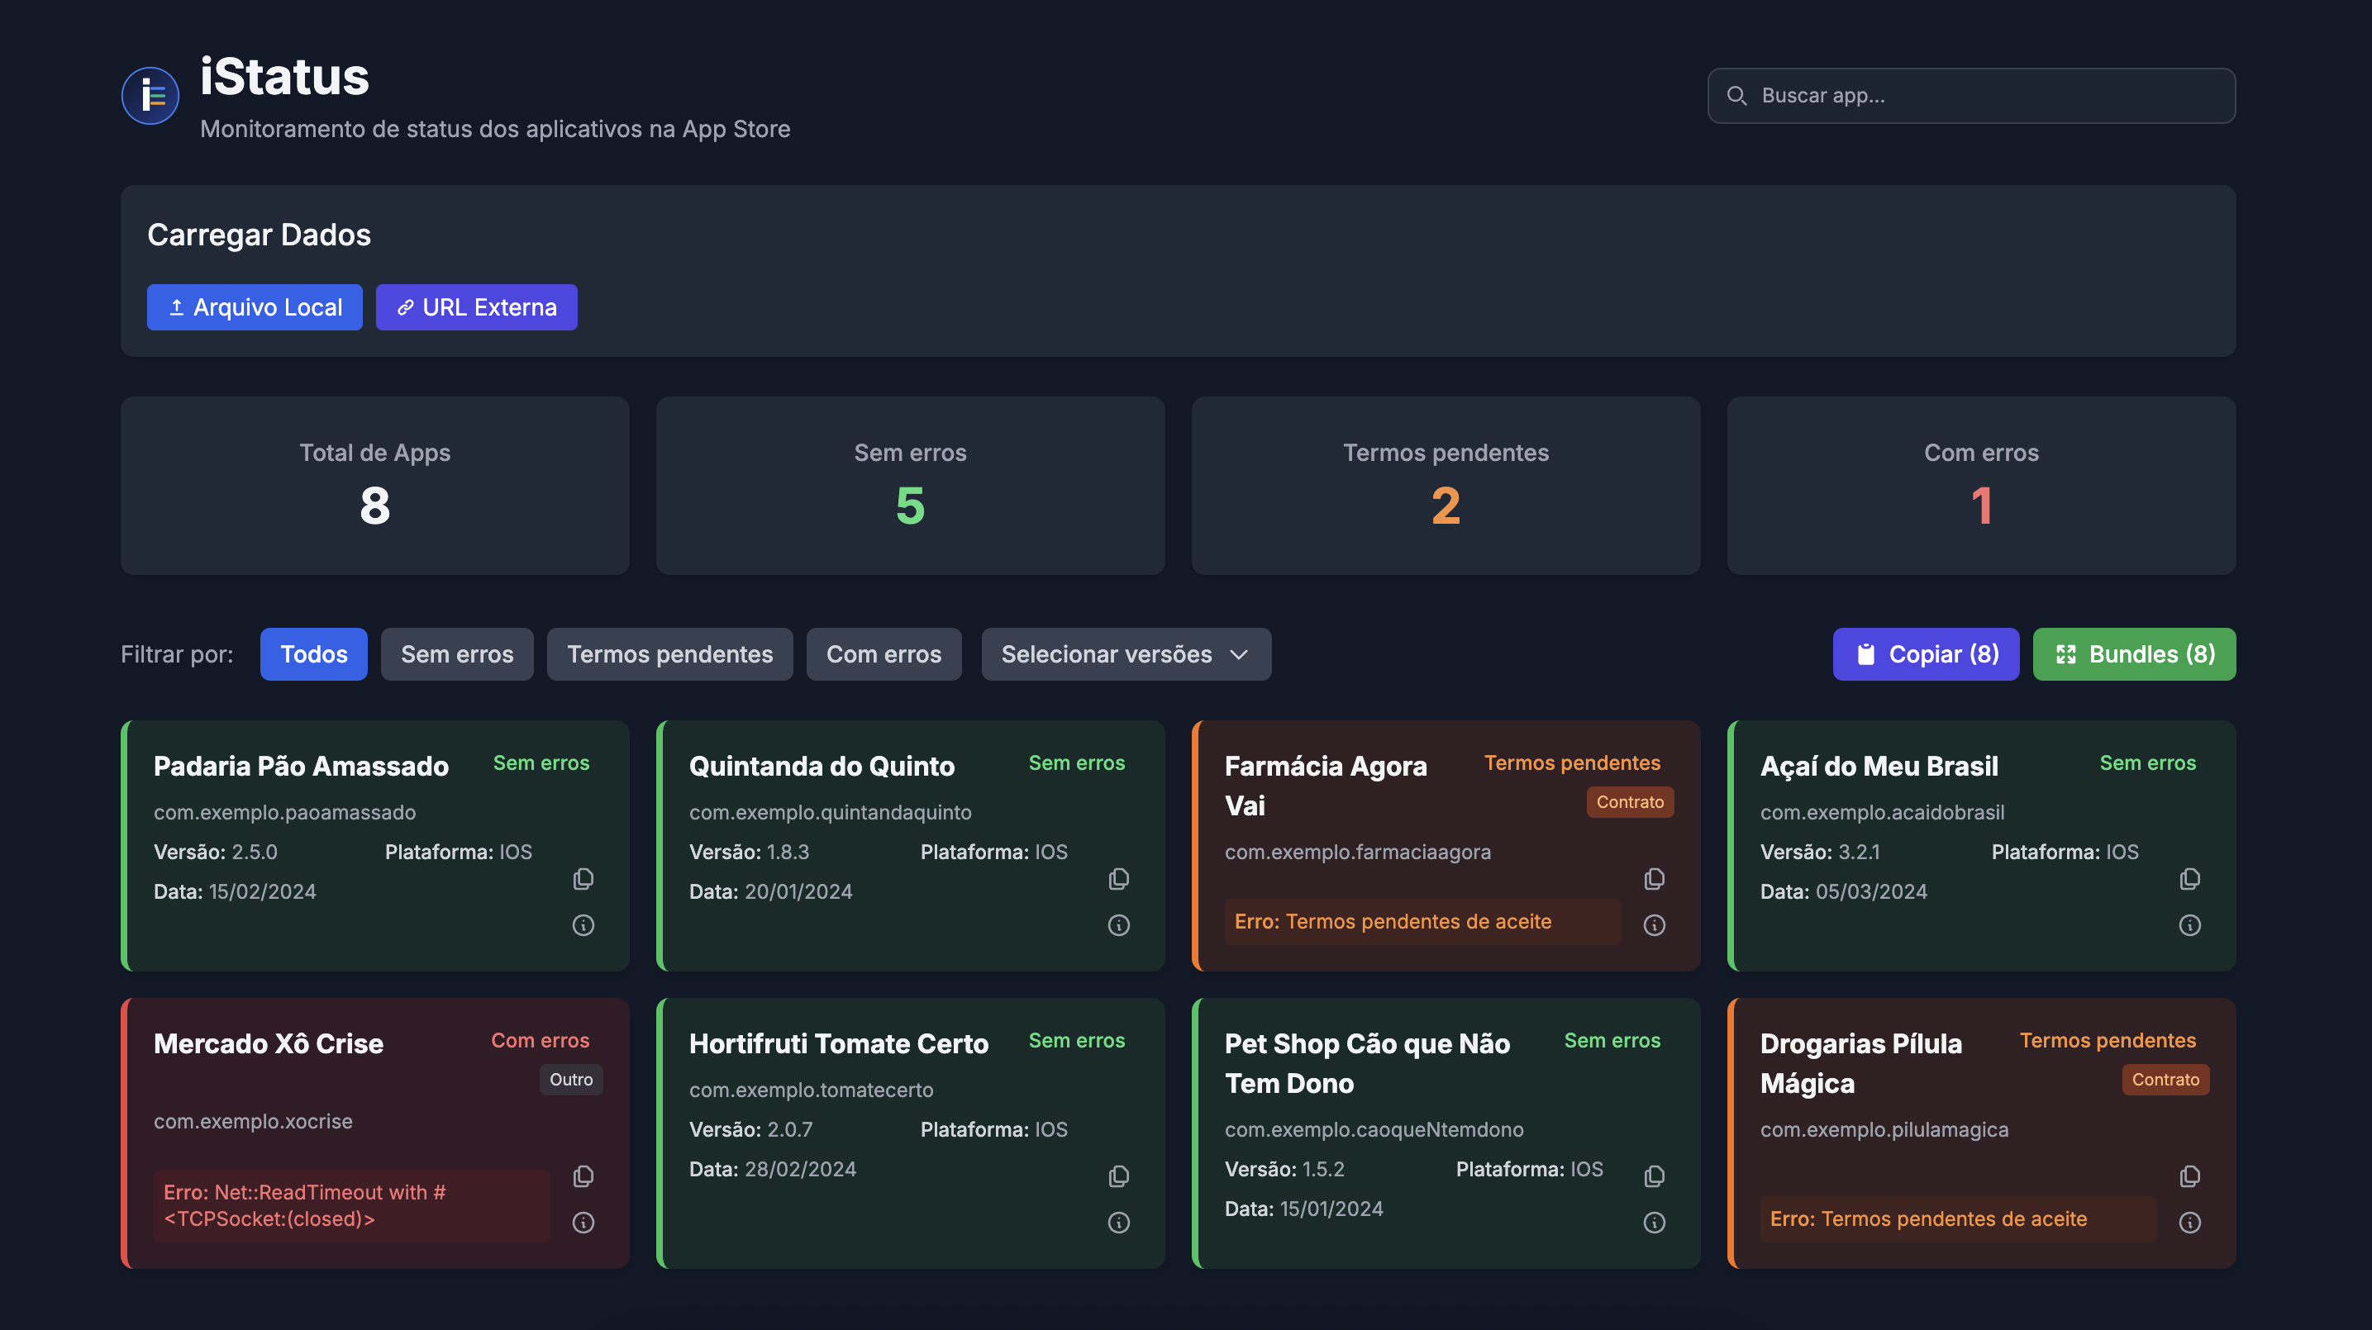The height and width of the screenshot is (1330, 2372).
Task: Click the Termos pendentes summary card
Action: 1445,486
